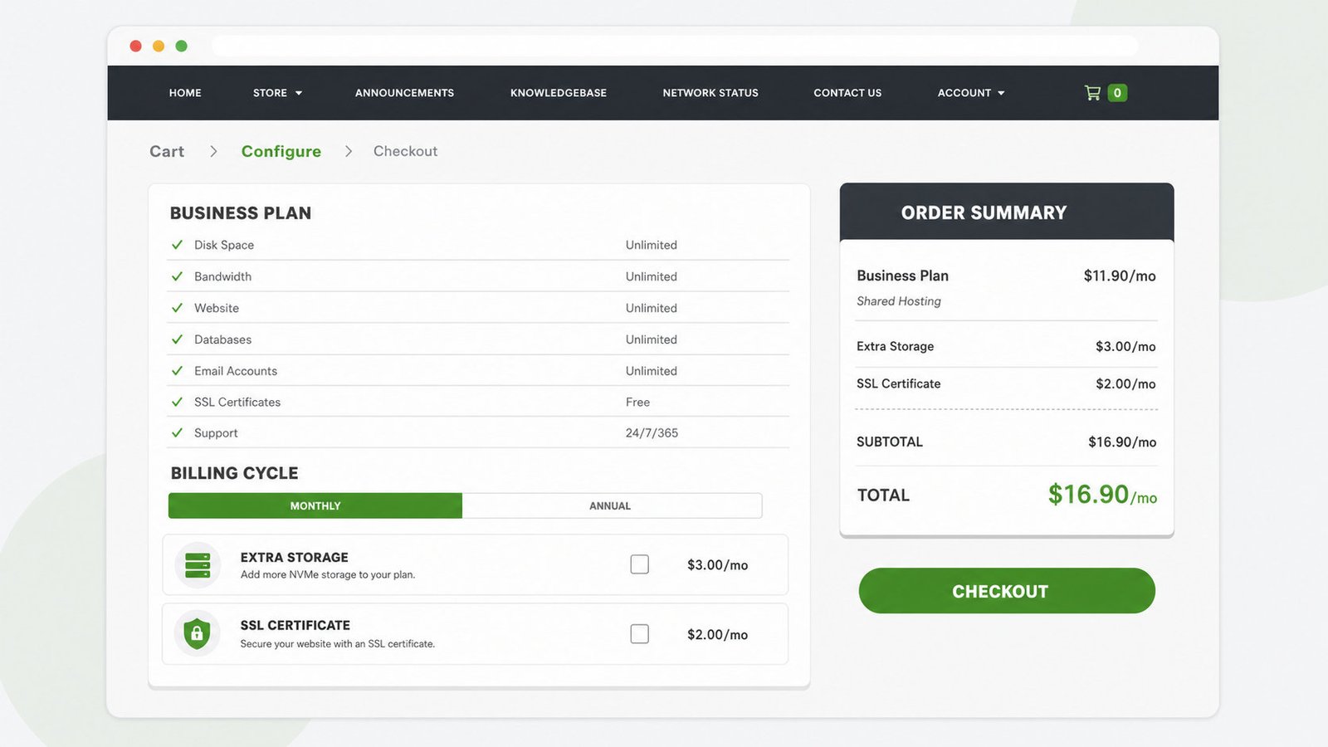Screen dimensions: 1328x747
Task: Click the Email Accounts feature label
Action: coord(236,371)
